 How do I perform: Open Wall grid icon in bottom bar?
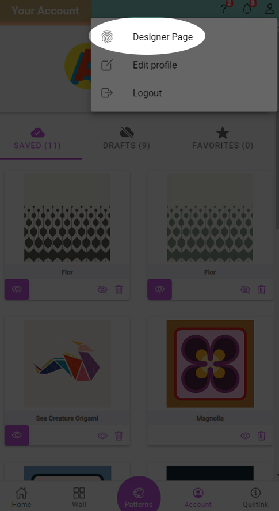pyautogui.click(x=79, y=497)
